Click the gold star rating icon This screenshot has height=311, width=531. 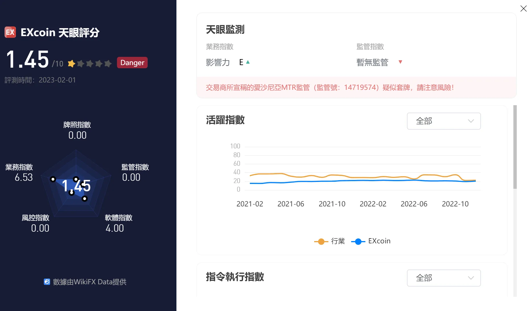71,63
